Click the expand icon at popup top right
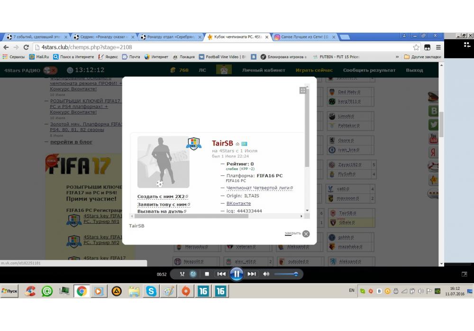Screen dimensions: 474x331 [x=302, y=90]
